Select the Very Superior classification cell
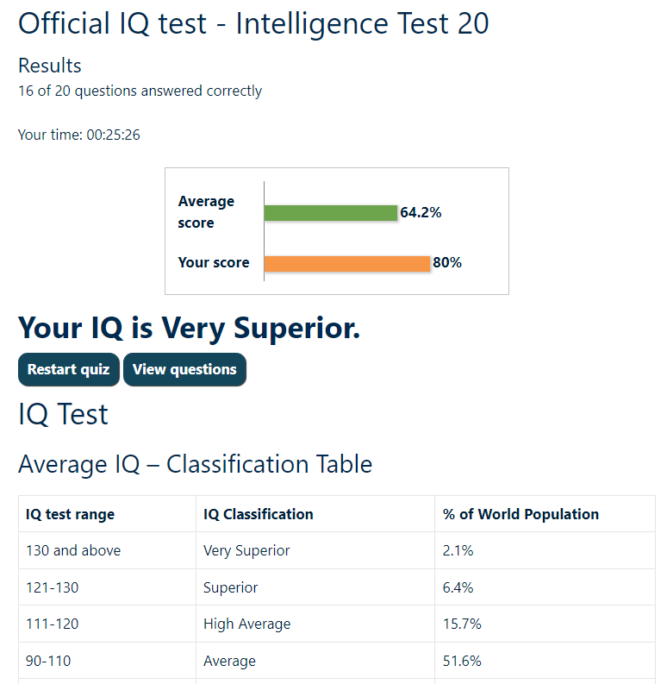 coord(246,550)
